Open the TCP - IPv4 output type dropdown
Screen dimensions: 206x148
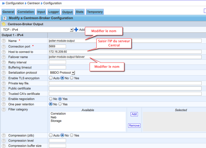pos(71,30)
